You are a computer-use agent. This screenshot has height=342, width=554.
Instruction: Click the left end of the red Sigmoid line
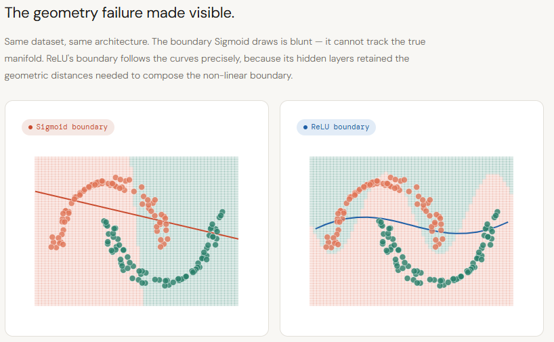tap(37, 192)
